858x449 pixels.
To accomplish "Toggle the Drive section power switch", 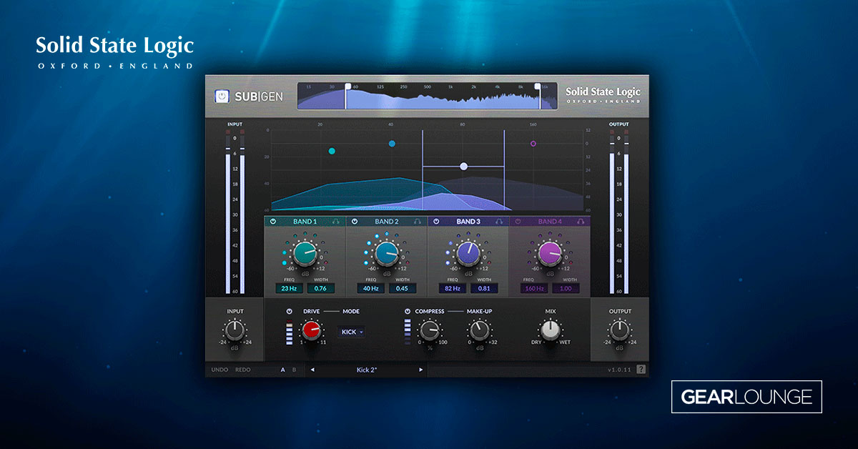I will [x=291, y=311].
